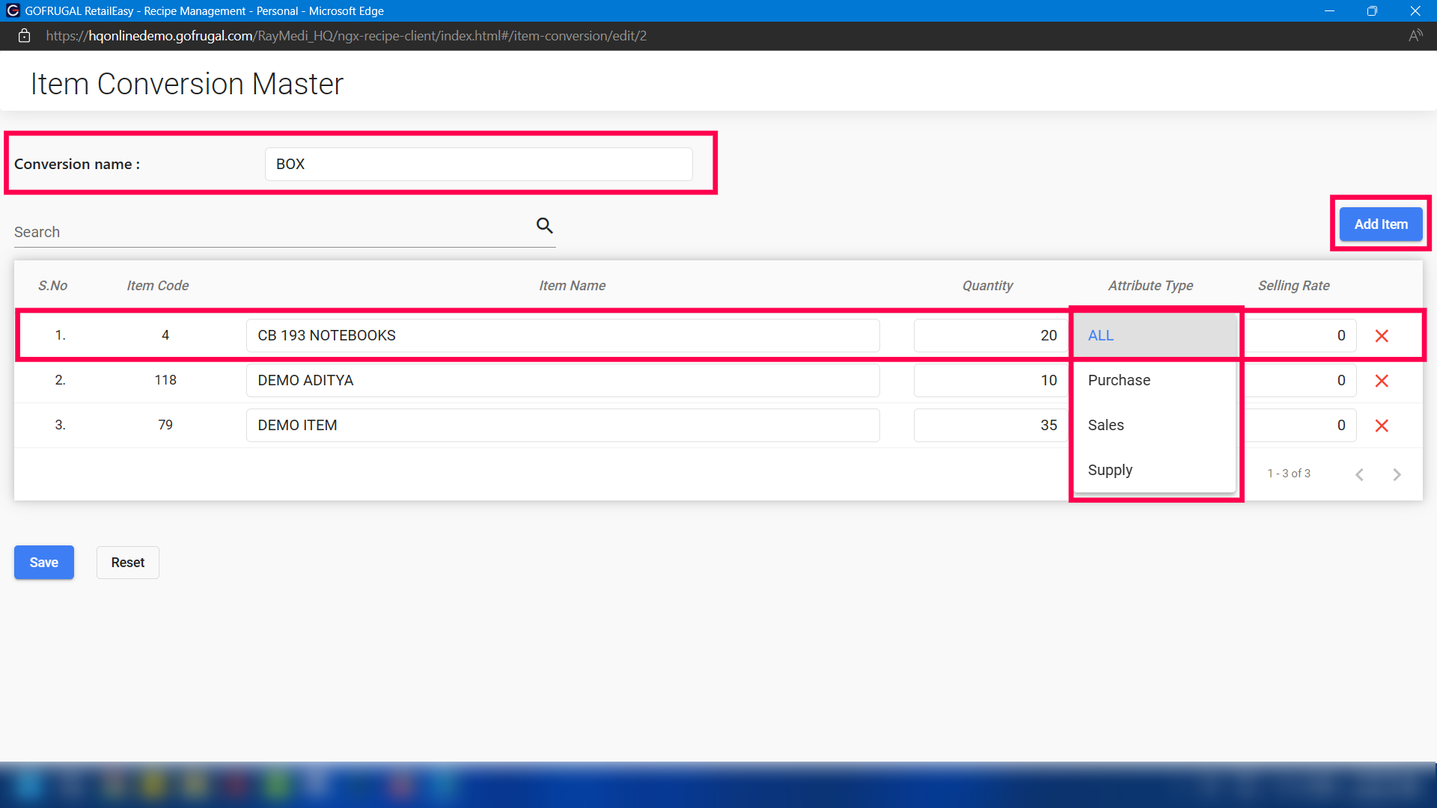Focus the Search items field
1437x808 pixels.
pyautogui.click(x=269, y=233)
